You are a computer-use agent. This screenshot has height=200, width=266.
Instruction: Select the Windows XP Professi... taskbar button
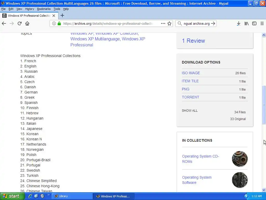point(114,196)
